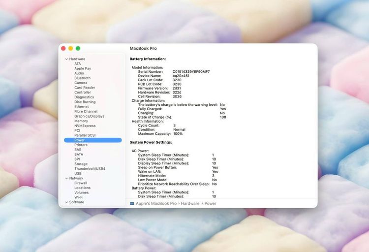Collapse the Hardware section chevron
The width and height of the screenshot is (369, 252).
click(66, 59)
